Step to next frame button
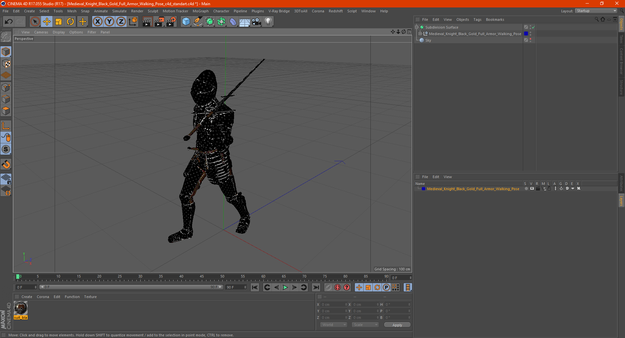 click(294, 287)
